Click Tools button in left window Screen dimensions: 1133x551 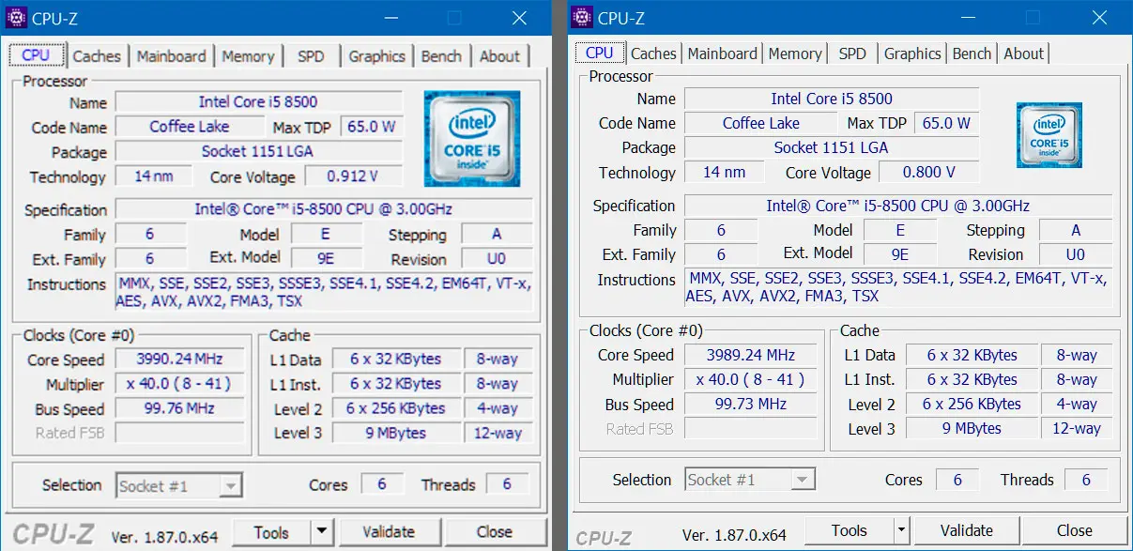click(271, 532)
